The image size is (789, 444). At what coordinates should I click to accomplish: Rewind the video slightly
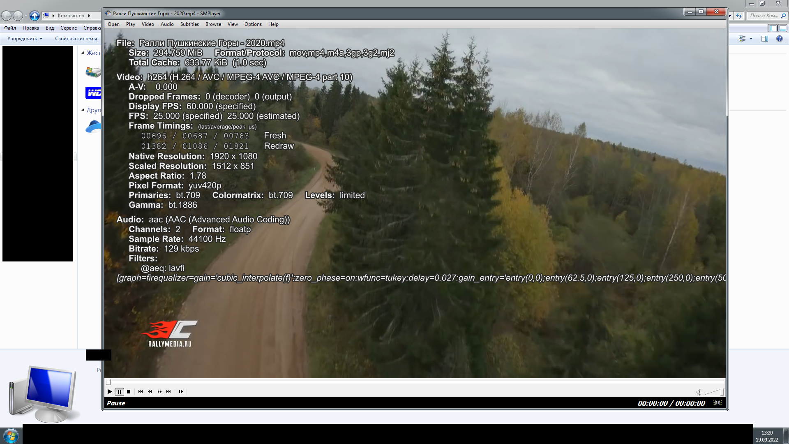(x=150, y=391)
